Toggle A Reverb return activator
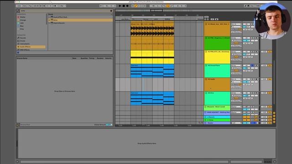Image resolution: width=292 pixels, height=164 pixels. click(x=246, y=117)
